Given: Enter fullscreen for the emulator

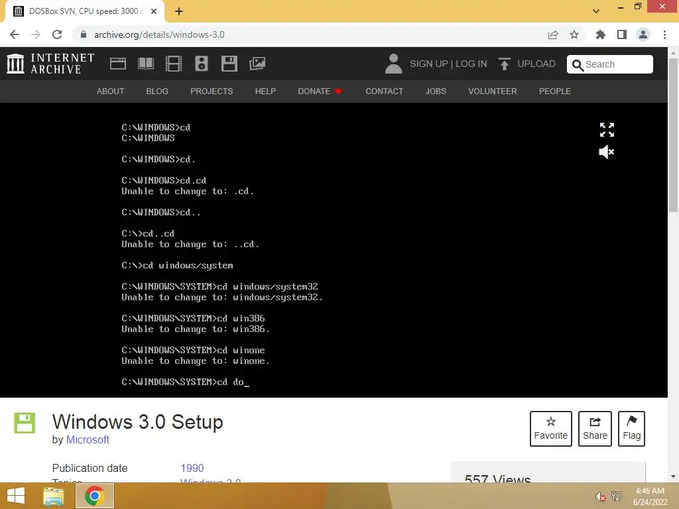Looking at the screenshot, I should (607, 129).
